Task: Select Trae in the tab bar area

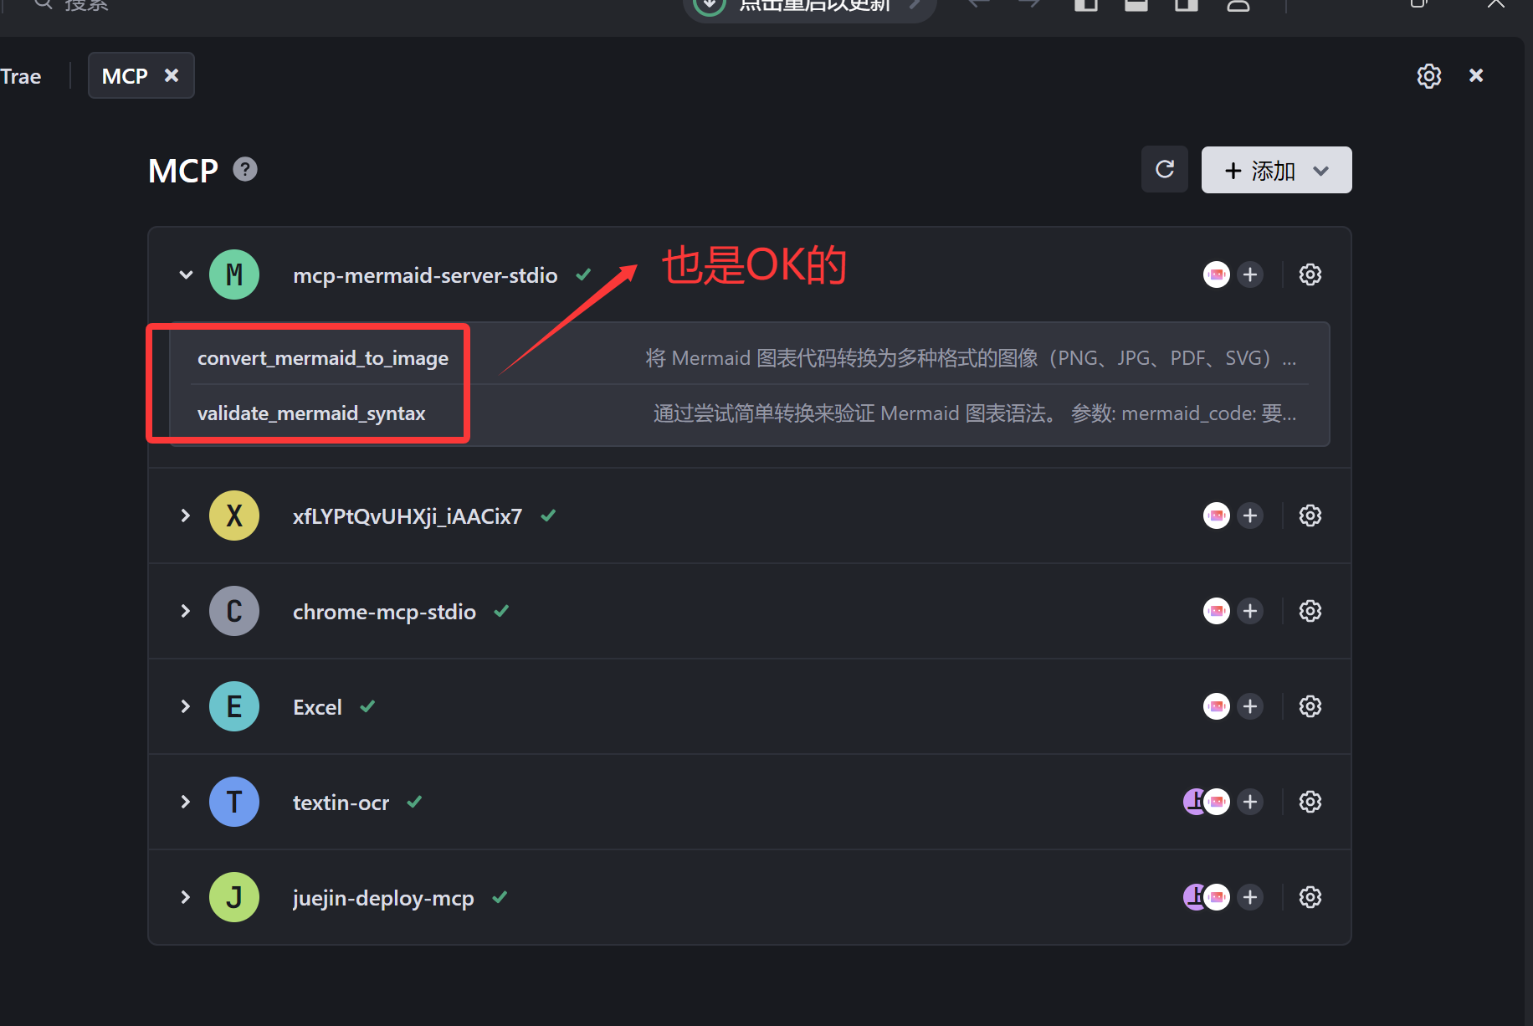Action: coord(21,75)
